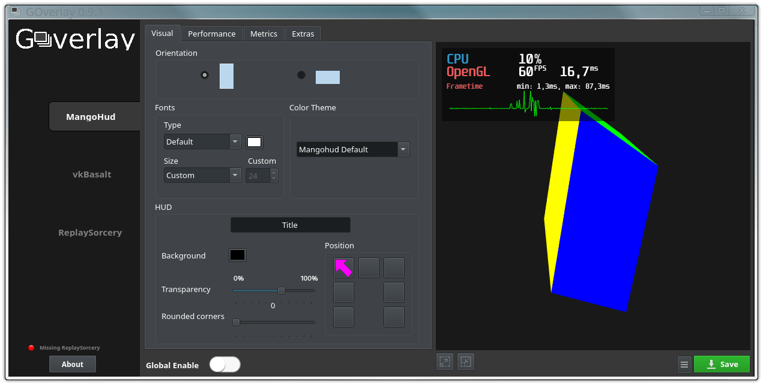
Task: Pick the white font color swatch
Action: pos(255,142)
